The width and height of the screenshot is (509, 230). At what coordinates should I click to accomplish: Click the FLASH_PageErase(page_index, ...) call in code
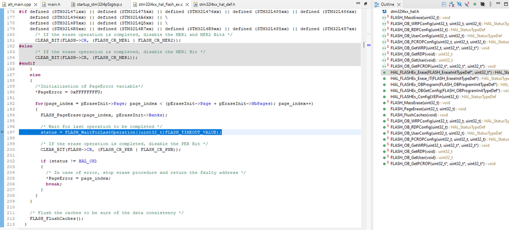(x=104, y=115)
